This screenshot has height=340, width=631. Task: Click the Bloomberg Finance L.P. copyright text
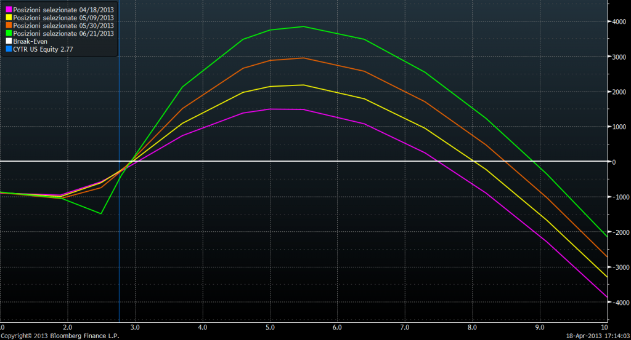[60, 336]
